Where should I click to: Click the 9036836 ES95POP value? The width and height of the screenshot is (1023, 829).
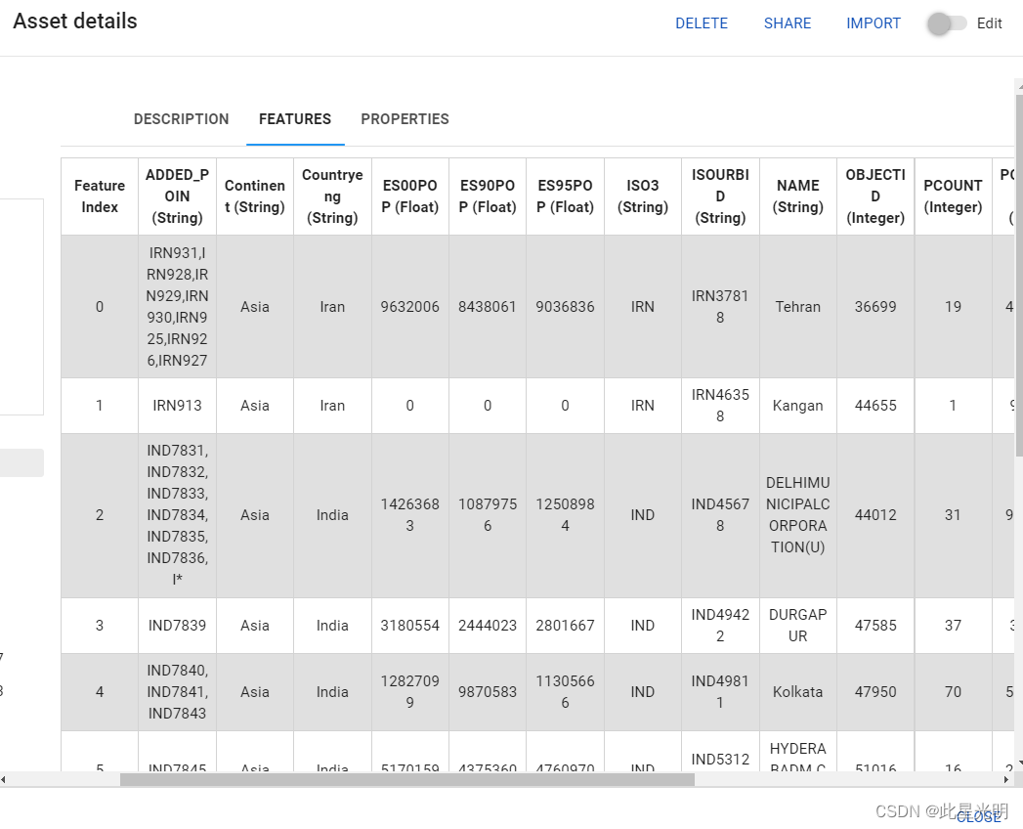pos(565,306)
